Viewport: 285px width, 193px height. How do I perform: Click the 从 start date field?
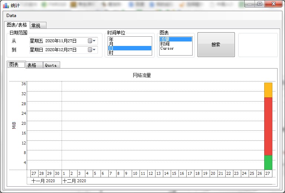pos(58,41)
